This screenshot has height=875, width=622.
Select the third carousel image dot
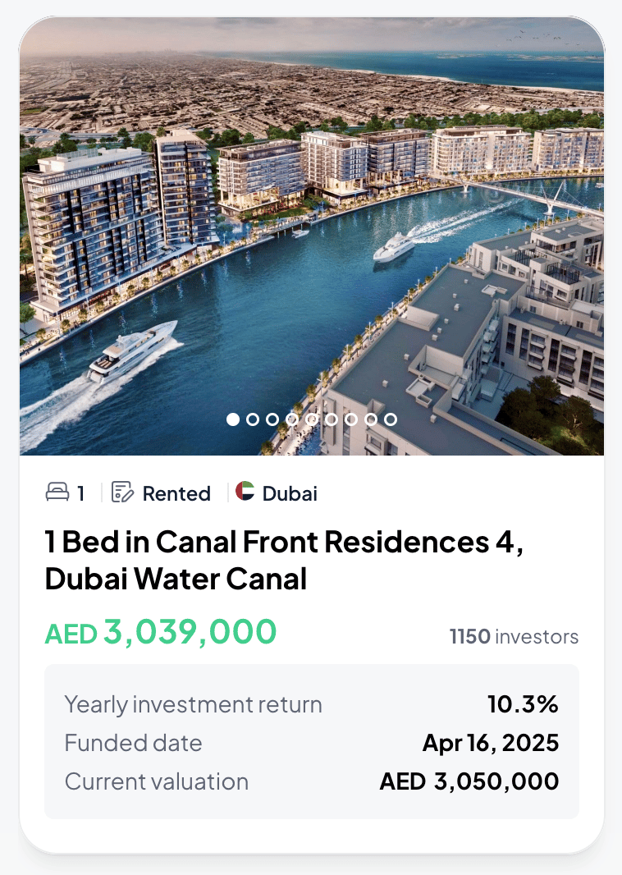click(x=272, y=419)
